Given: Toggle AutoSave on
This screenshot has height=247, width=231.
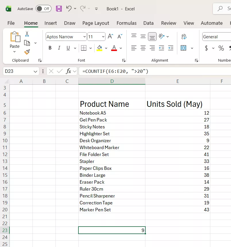Looking at the screenshot, I should 43,9.
